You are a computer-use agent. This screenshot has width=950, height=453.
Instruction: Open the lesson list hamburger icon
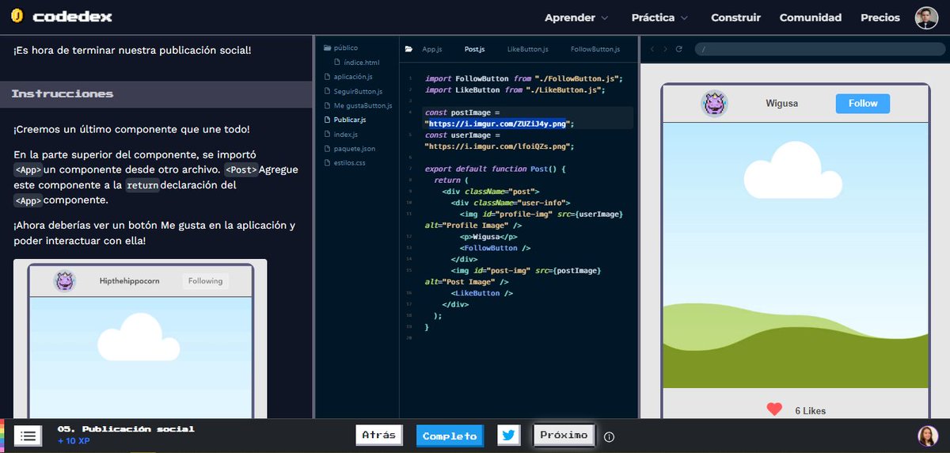pos(28,435)
